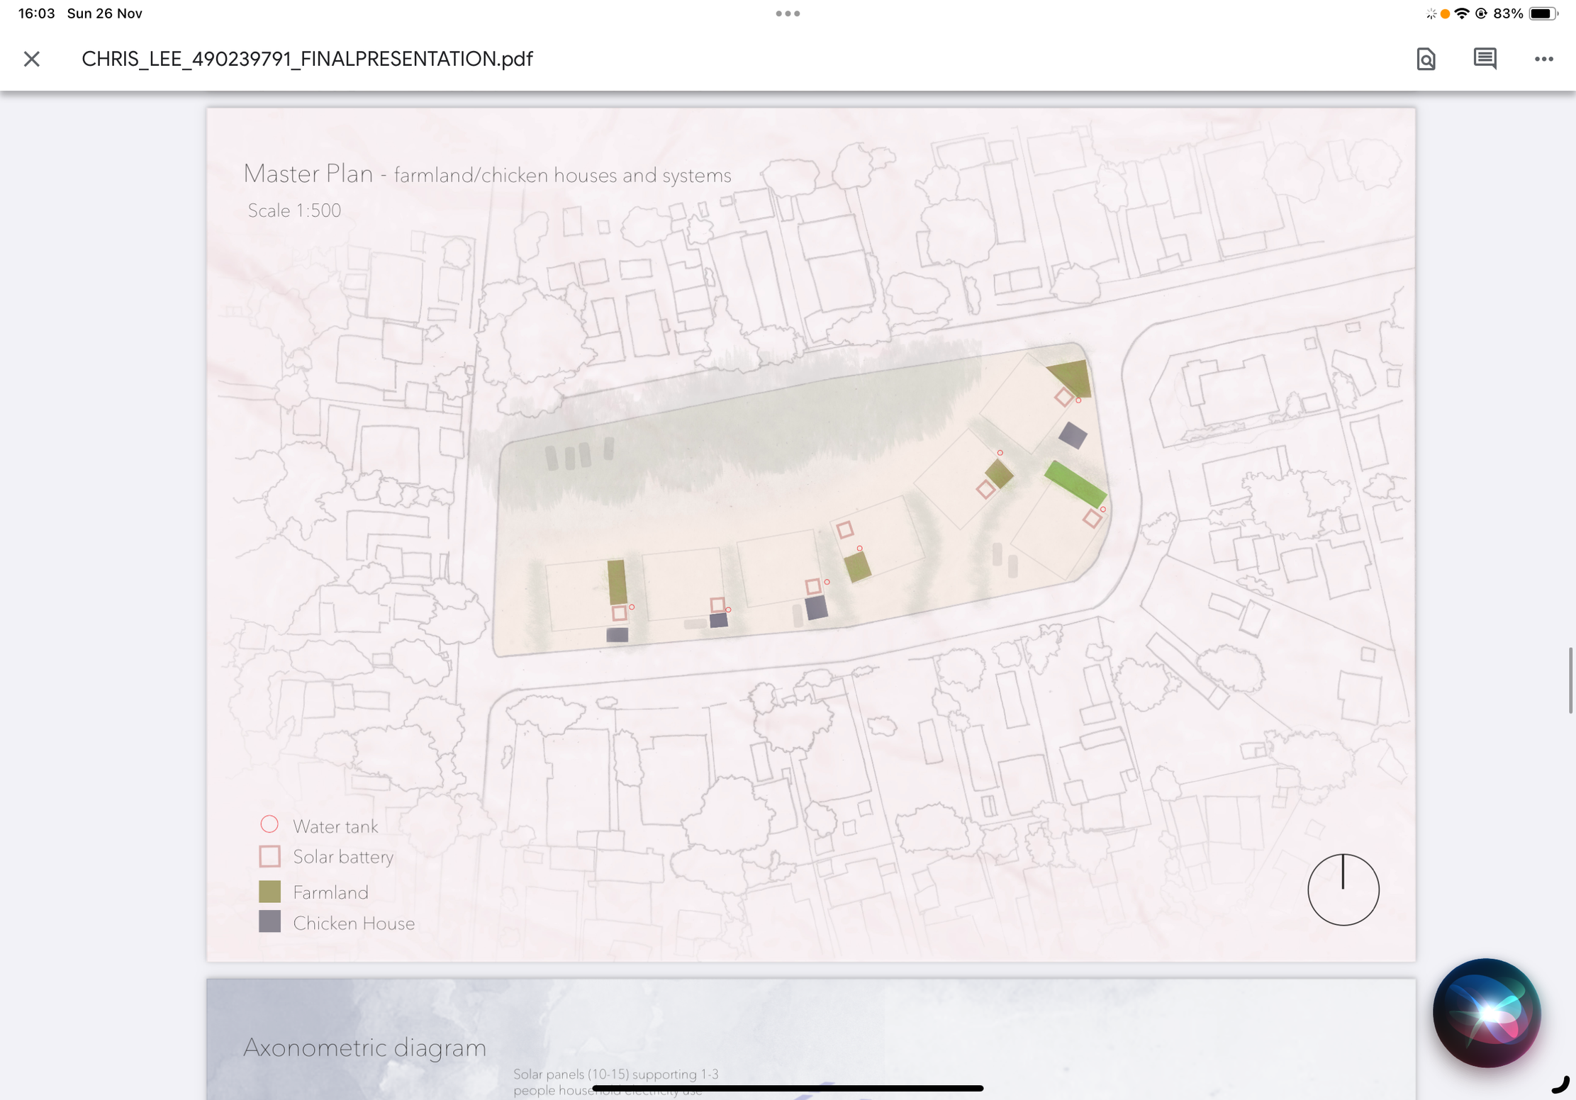The height and width of the screenshot is (1100, 1576).
Task: Open the more options ellipsis menu
Action: [1543, 60]
